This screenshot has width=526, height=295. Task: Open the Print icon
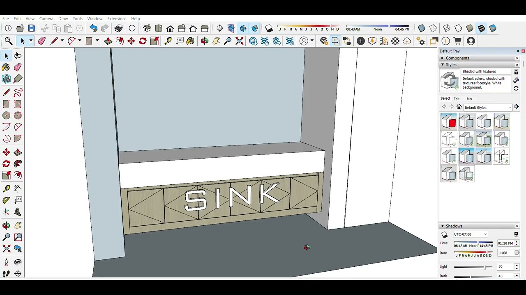pos(119,28)
